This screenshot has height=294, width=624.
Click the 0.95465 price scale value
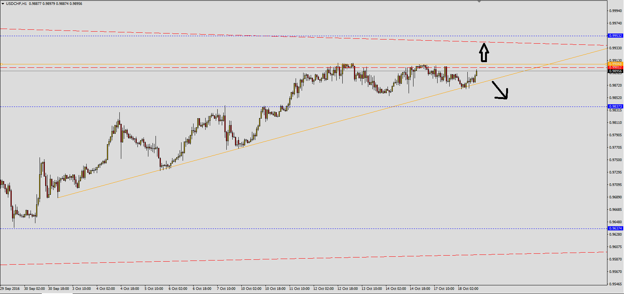pyautogui.click(x=616, y=284)
